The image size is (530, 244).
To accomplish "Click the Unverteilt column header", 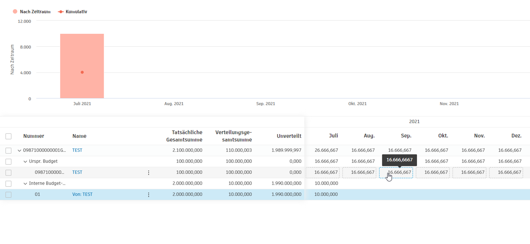I will (x=289, y=136).
